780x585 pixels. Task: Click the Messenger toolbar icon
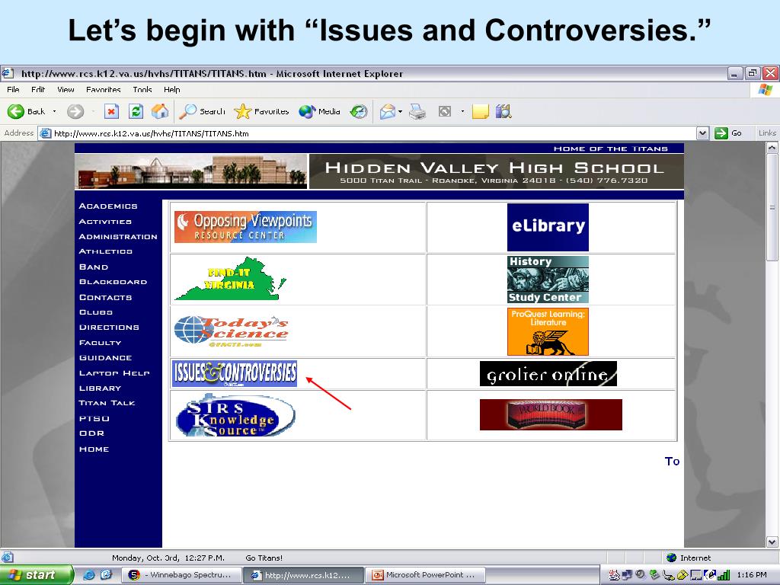click(x=503, y=111)
